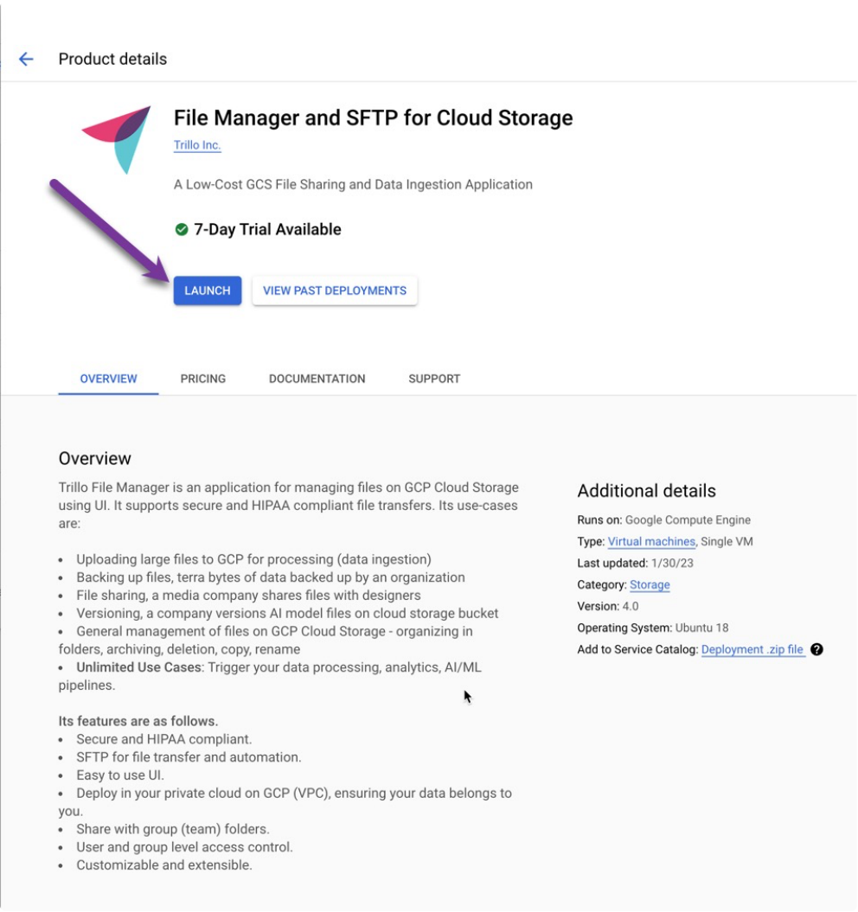
Task: Click the General management of files bullet
Action: [x=266, y=641]
